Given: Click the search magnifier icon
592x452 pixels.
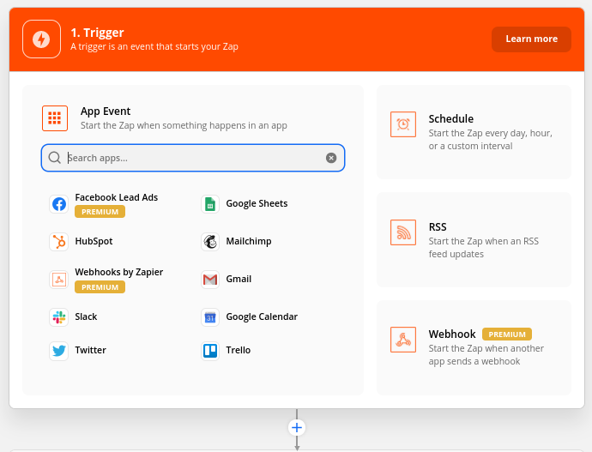Looking at the screenshot, I should coord(55,158).
